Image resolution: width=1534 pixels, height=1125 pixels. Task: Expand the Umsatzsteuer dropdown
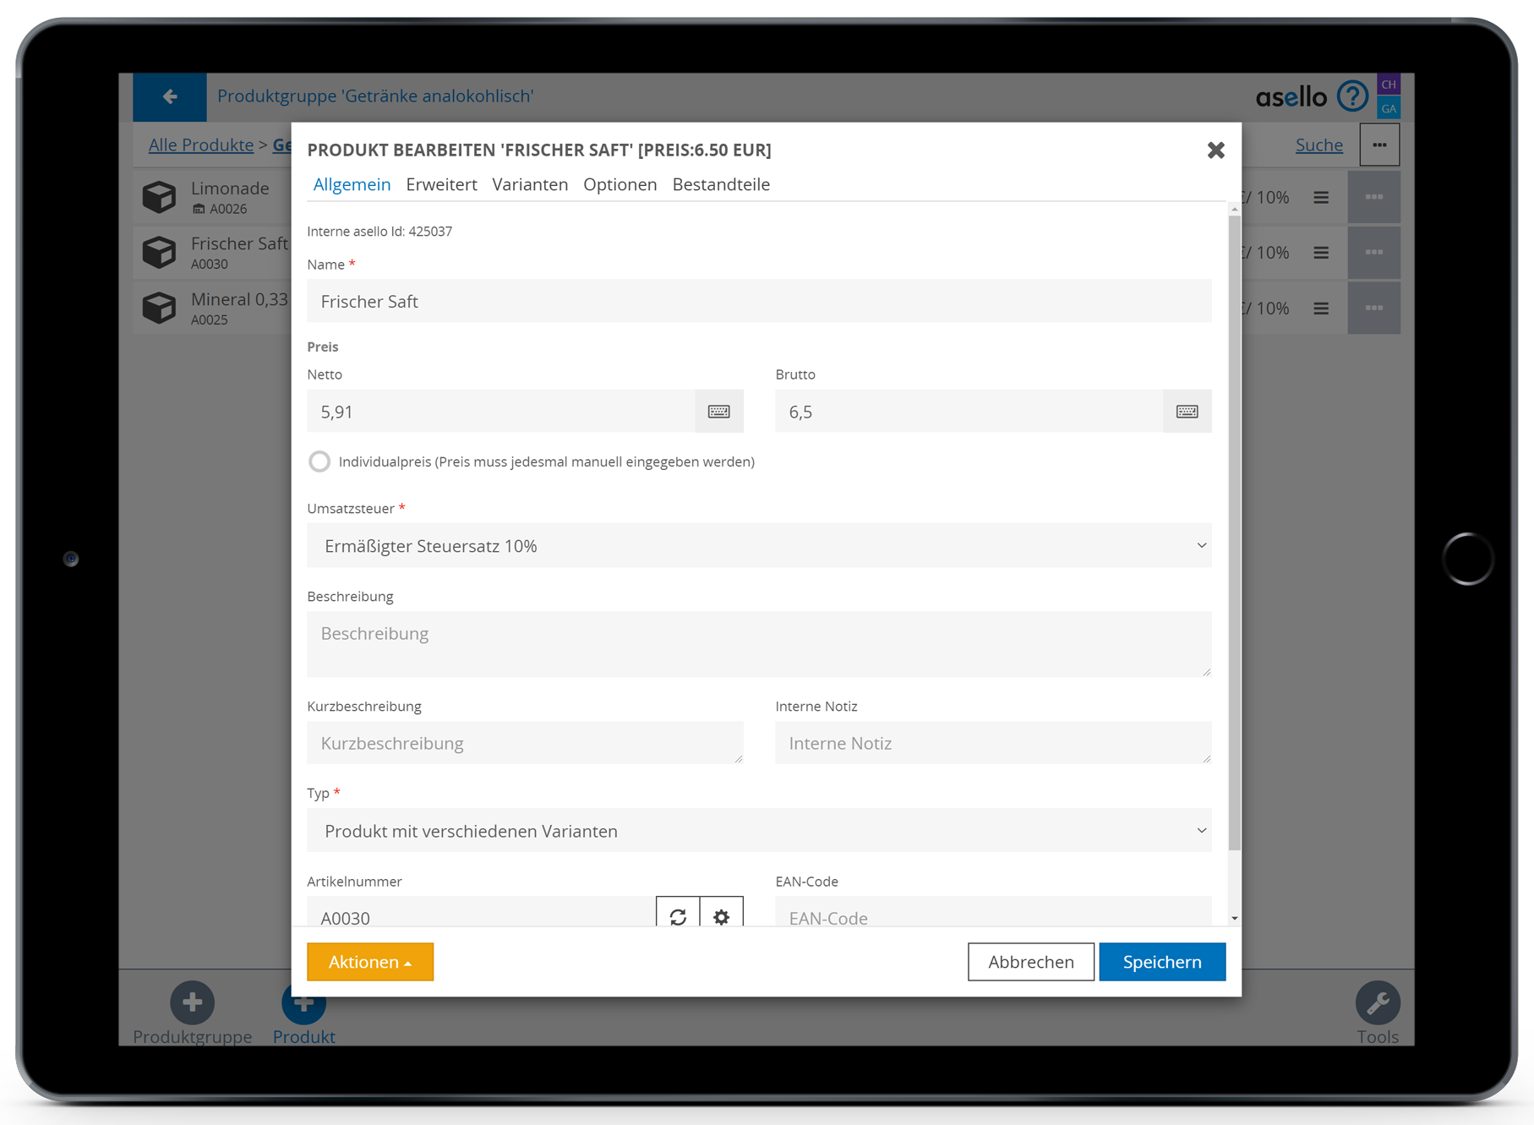coord(758,546)
